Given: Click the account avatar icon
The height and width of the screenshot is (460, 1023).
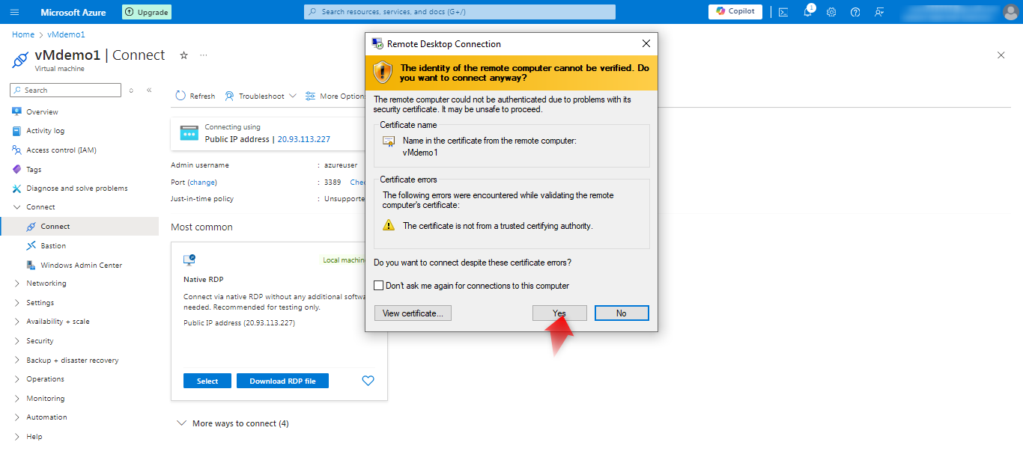Looking at the screenshot, I should pyautogui.click(x=1011, y=12).
